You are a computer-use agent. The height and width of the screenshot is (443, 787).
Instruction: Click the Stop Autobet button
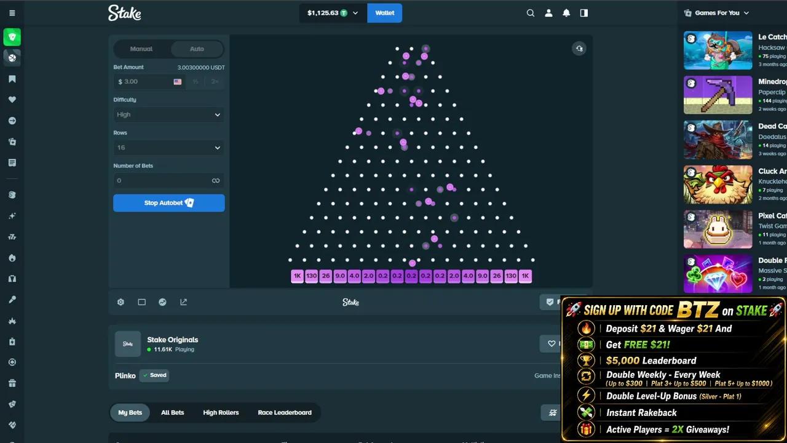click(169, 203)
